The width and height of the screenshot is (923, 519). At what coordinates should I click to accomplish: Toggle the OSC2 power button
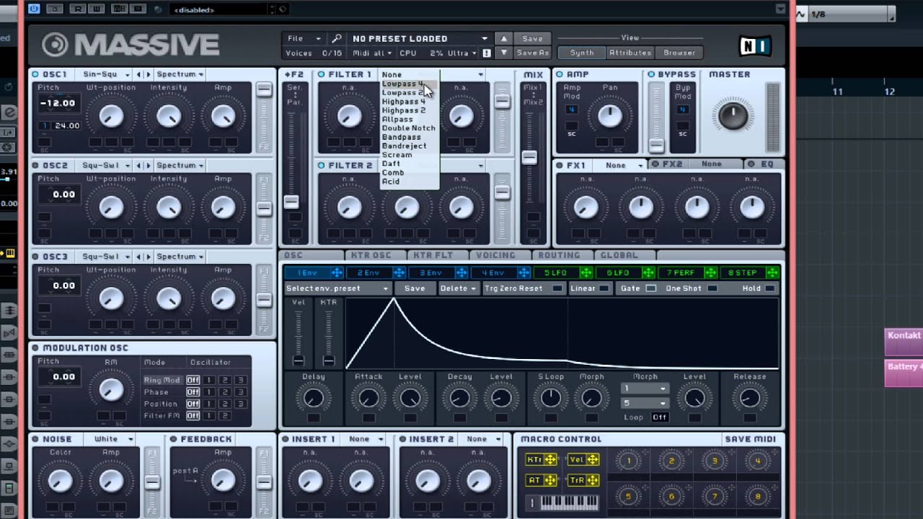[x=35, y=165]
